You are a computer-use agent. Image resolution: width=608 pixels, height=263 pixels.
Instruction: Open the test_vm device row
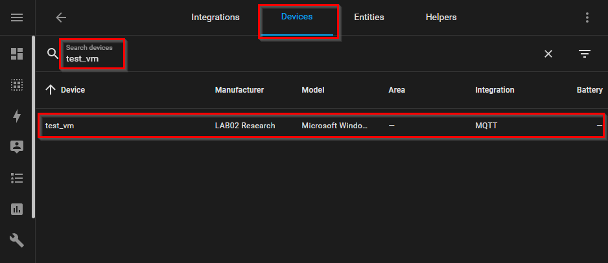pyautogui.click(x=321, y=126)
